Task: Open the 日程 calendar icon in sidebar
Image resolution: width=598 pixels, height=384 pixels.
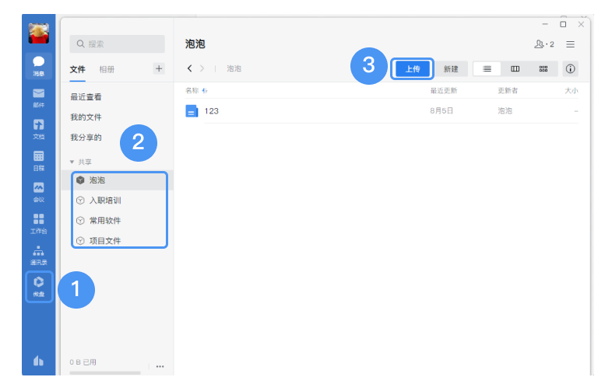Action: (x=39, y=160)
